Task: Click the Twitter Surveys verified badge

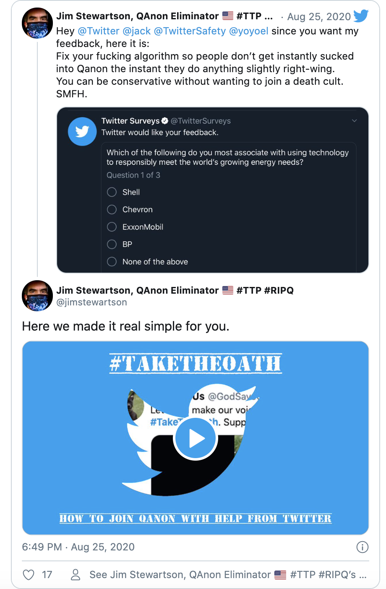Action: pyautogui.click(x=165, y=121)
